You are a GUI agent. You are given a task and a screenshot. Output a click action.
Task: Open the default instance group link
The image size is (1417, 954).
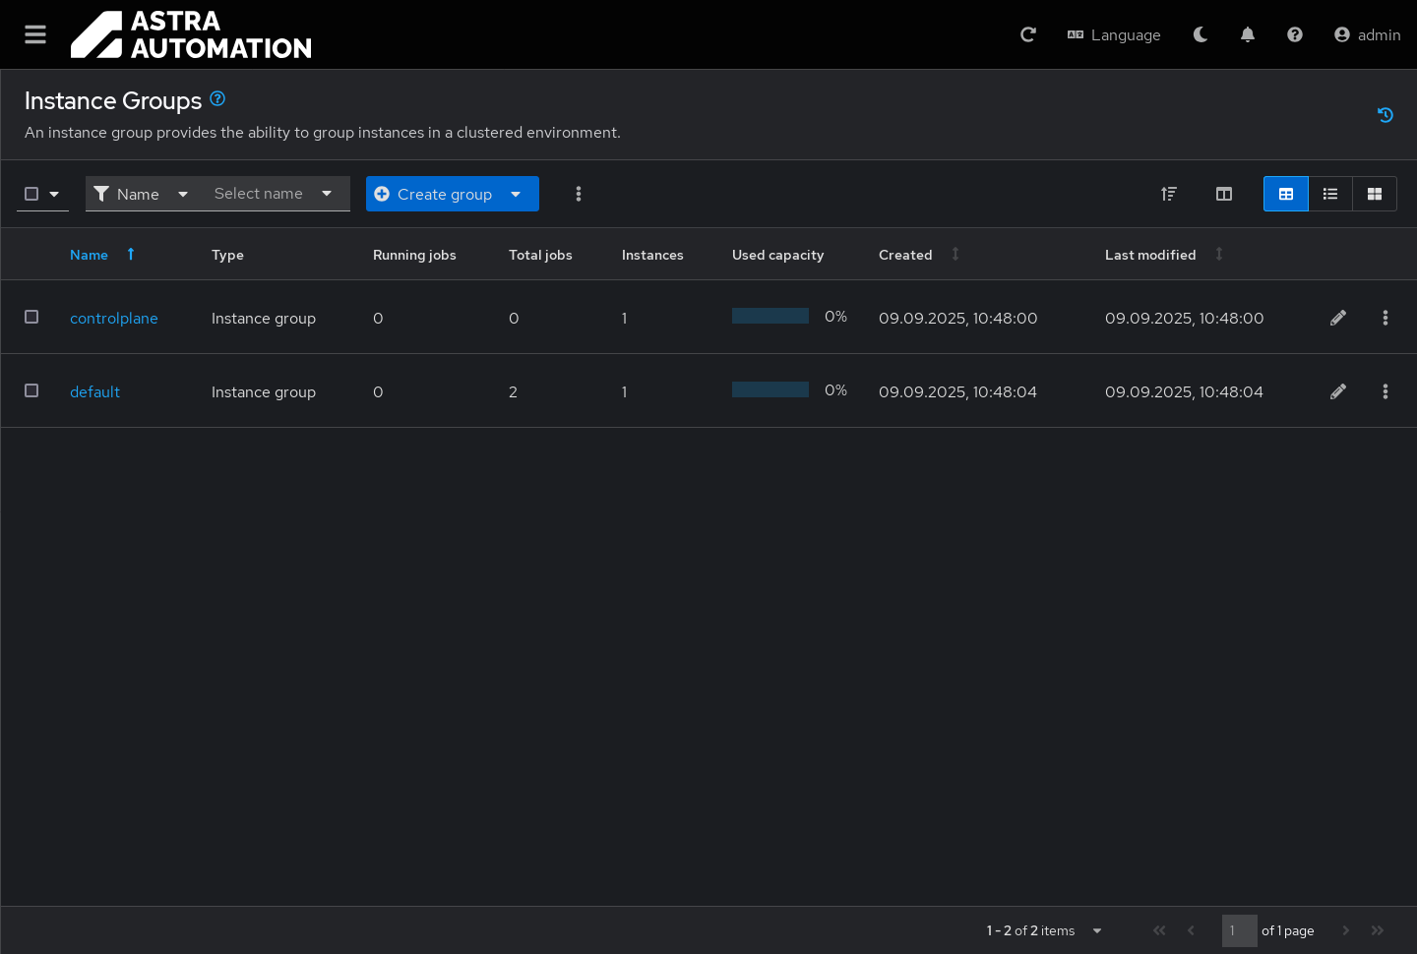coord(94,391)
